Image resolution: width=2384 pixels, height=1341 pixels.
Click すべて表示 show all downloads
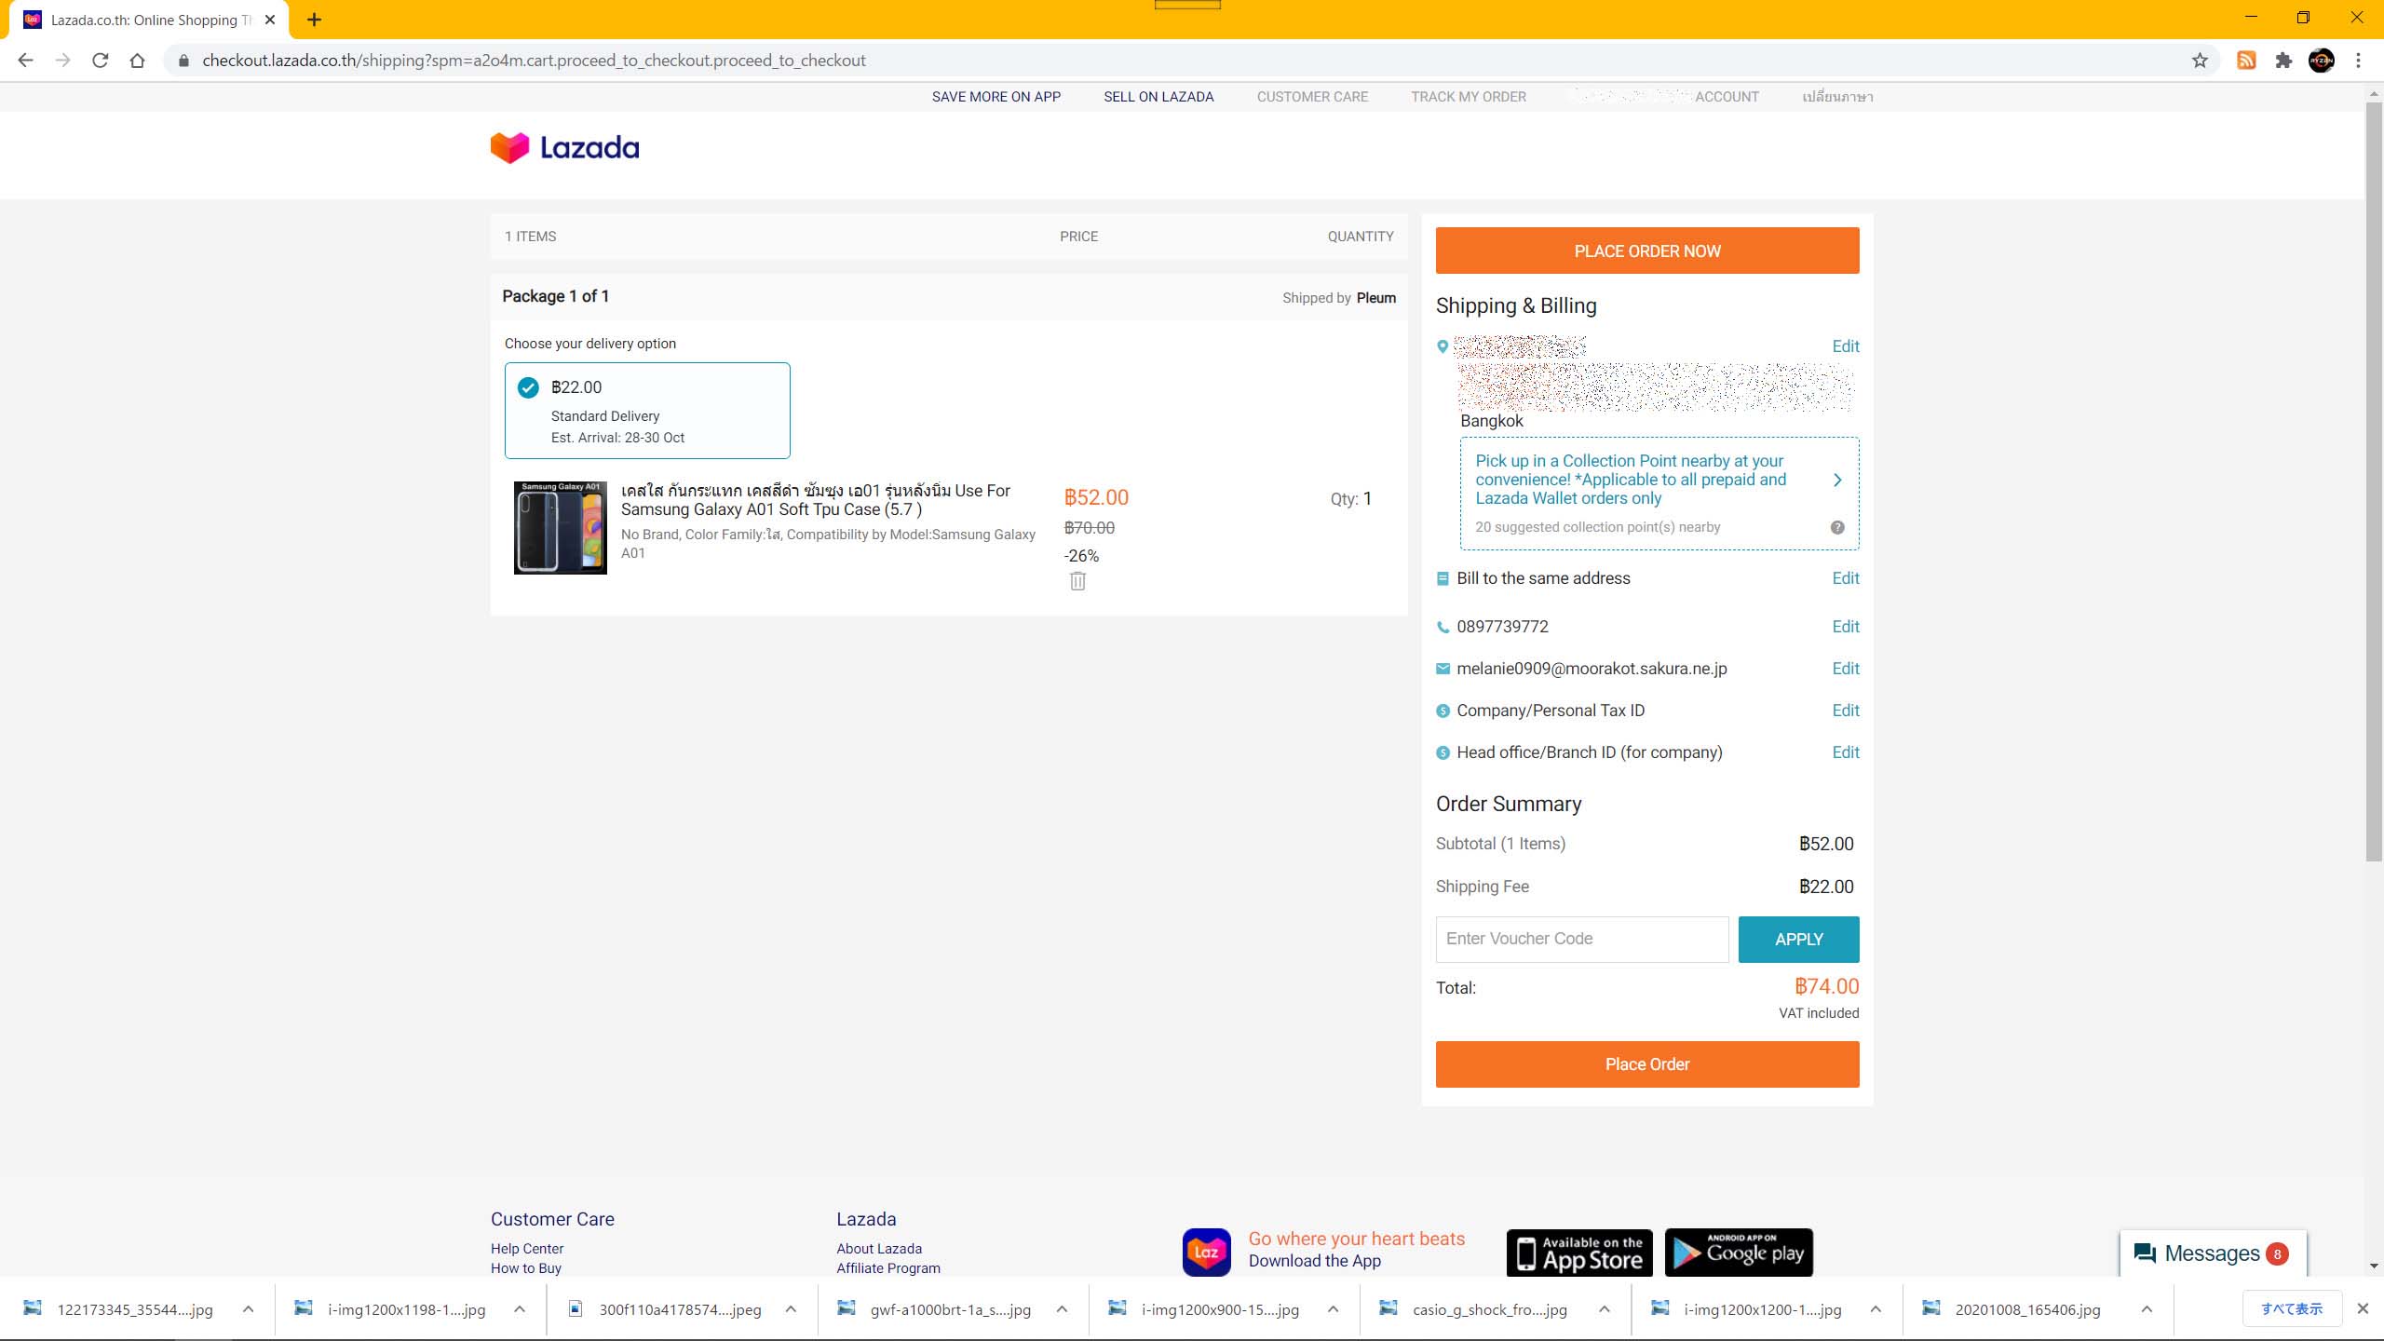click(2292, 1308)
